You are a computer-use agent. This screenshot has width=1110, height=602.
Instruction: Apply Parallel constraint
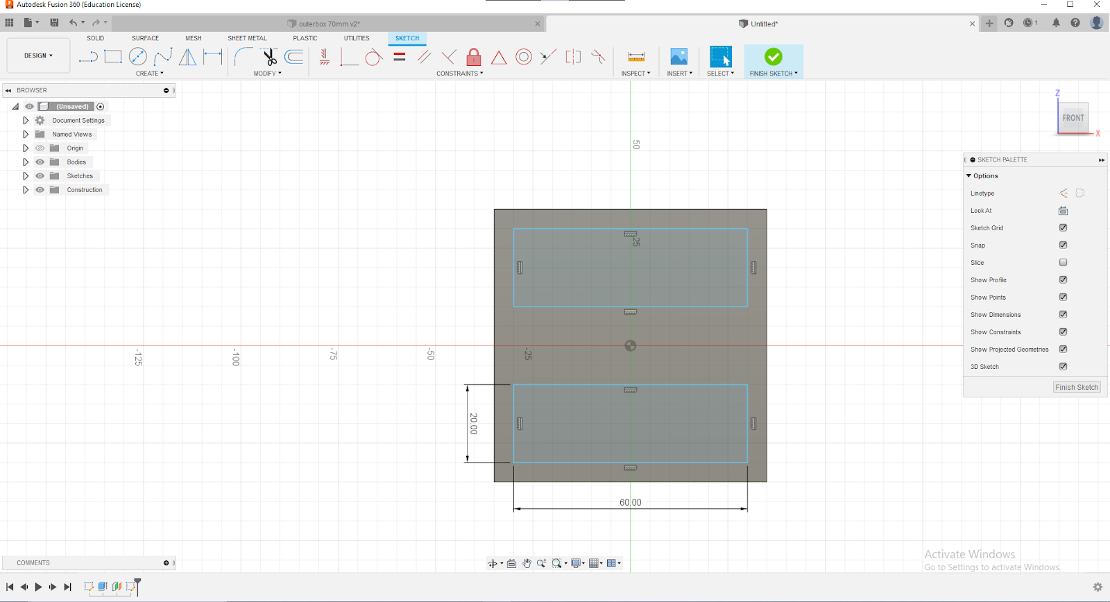coord(425,57)
